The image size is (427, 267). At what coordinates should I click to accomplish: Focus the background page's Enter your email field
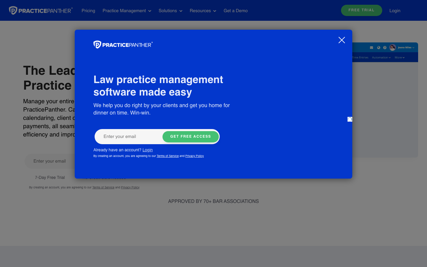pos(50,161)
